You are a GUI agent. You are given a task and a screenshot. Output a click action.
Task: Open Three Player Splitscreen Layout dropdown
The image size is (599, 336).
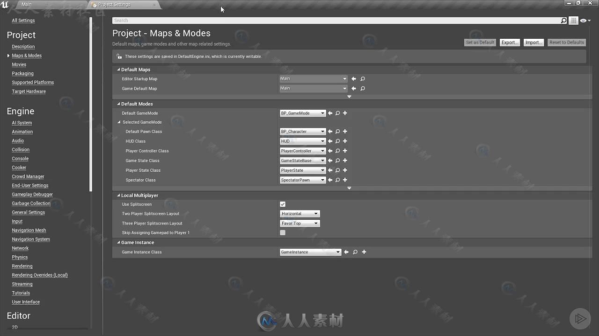(x=300, y=224)
